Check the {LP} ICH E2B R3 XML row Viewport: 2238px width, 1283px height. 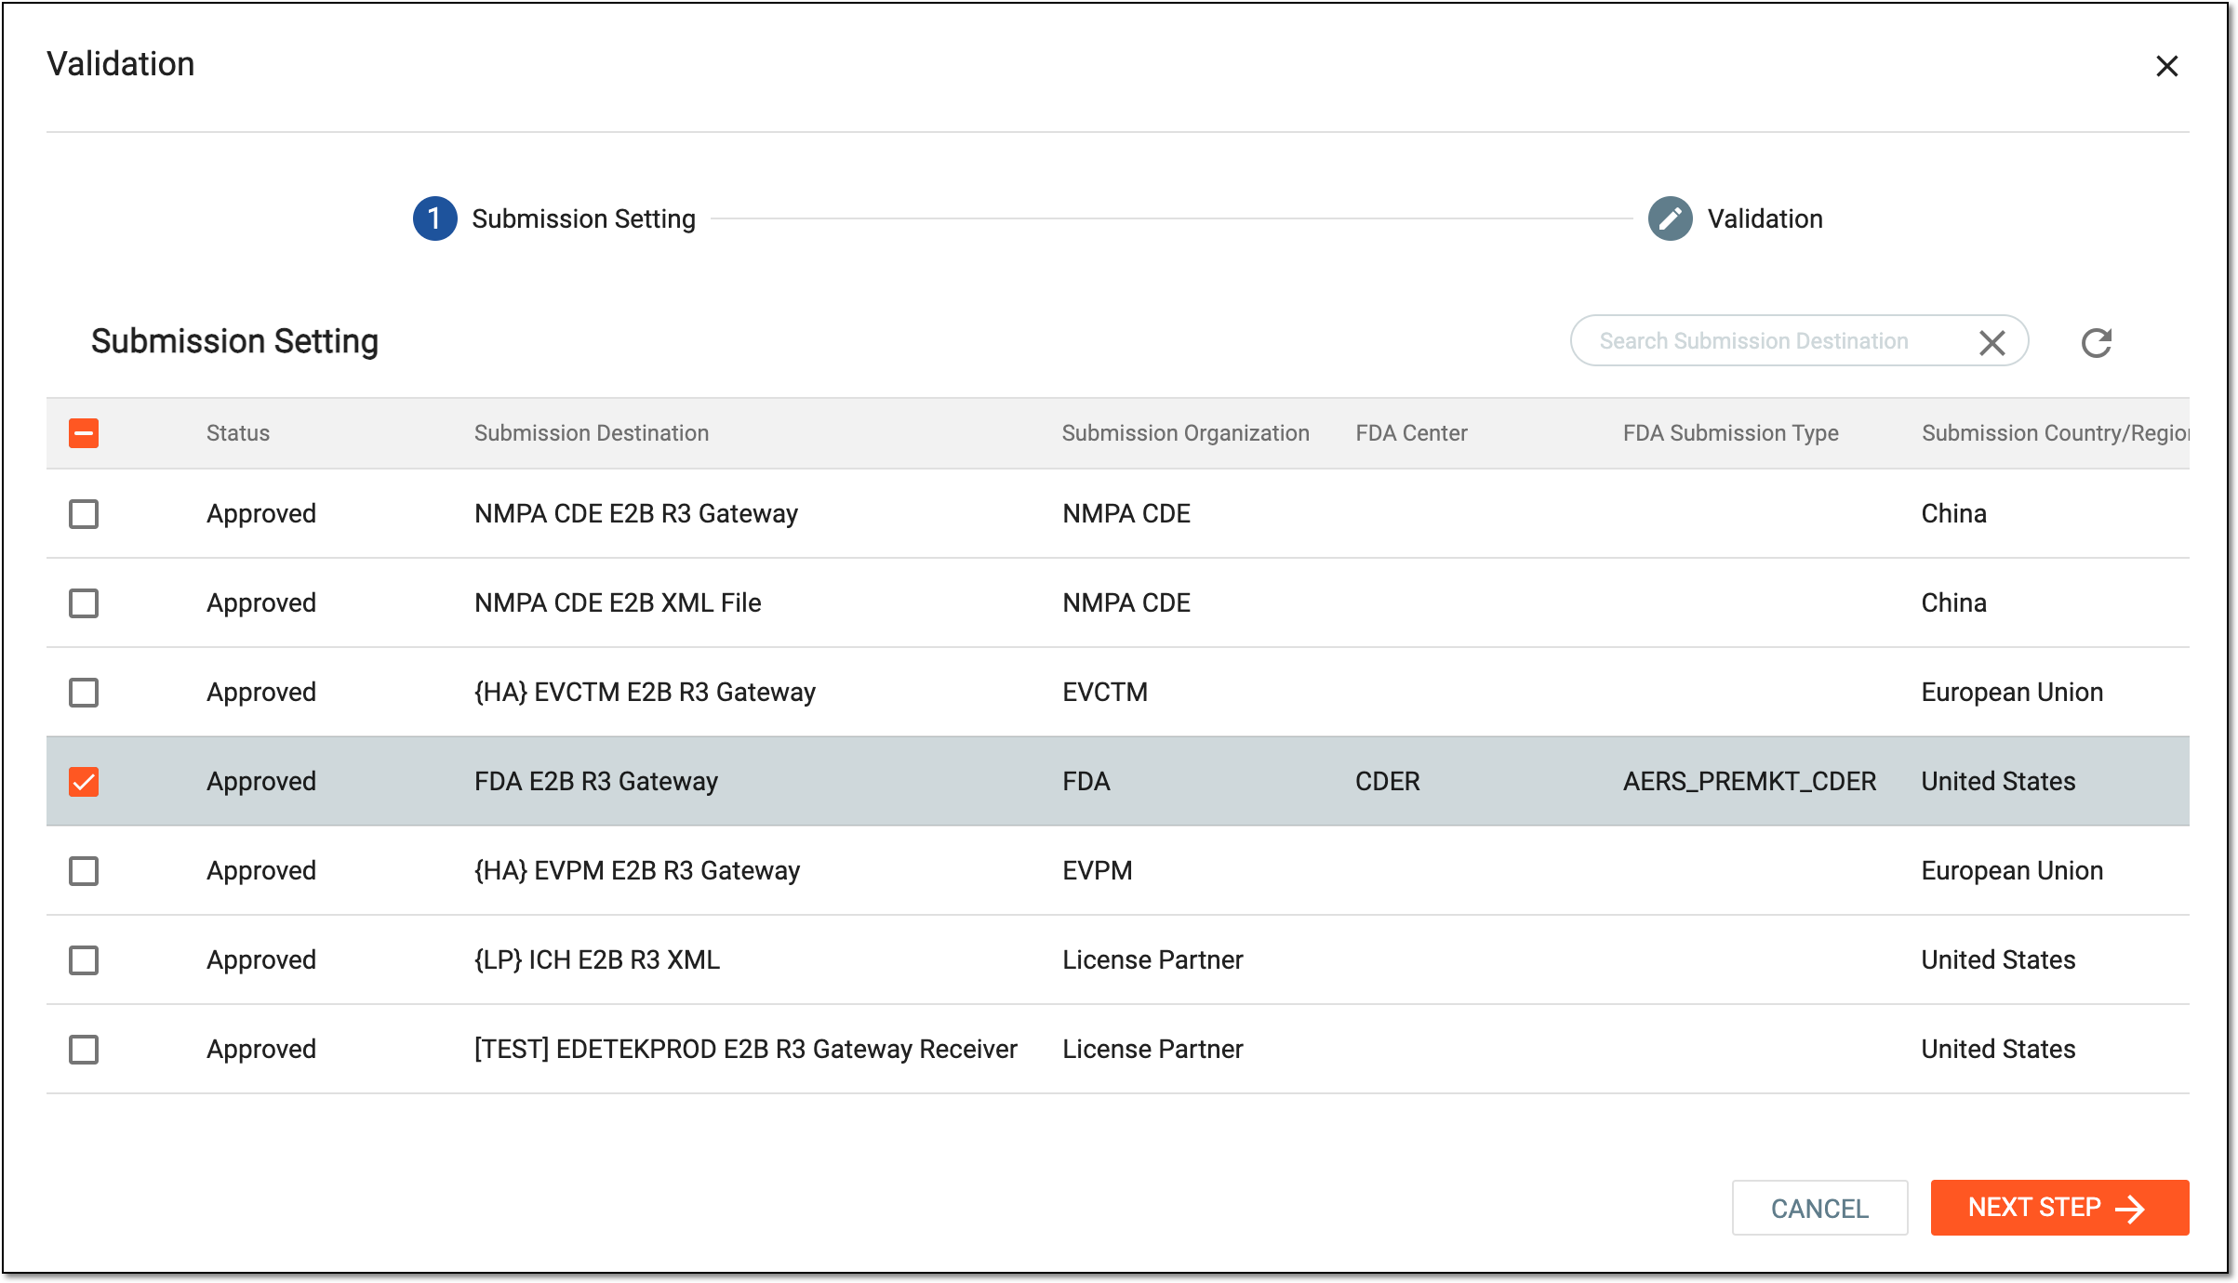(x=84, y=960)
